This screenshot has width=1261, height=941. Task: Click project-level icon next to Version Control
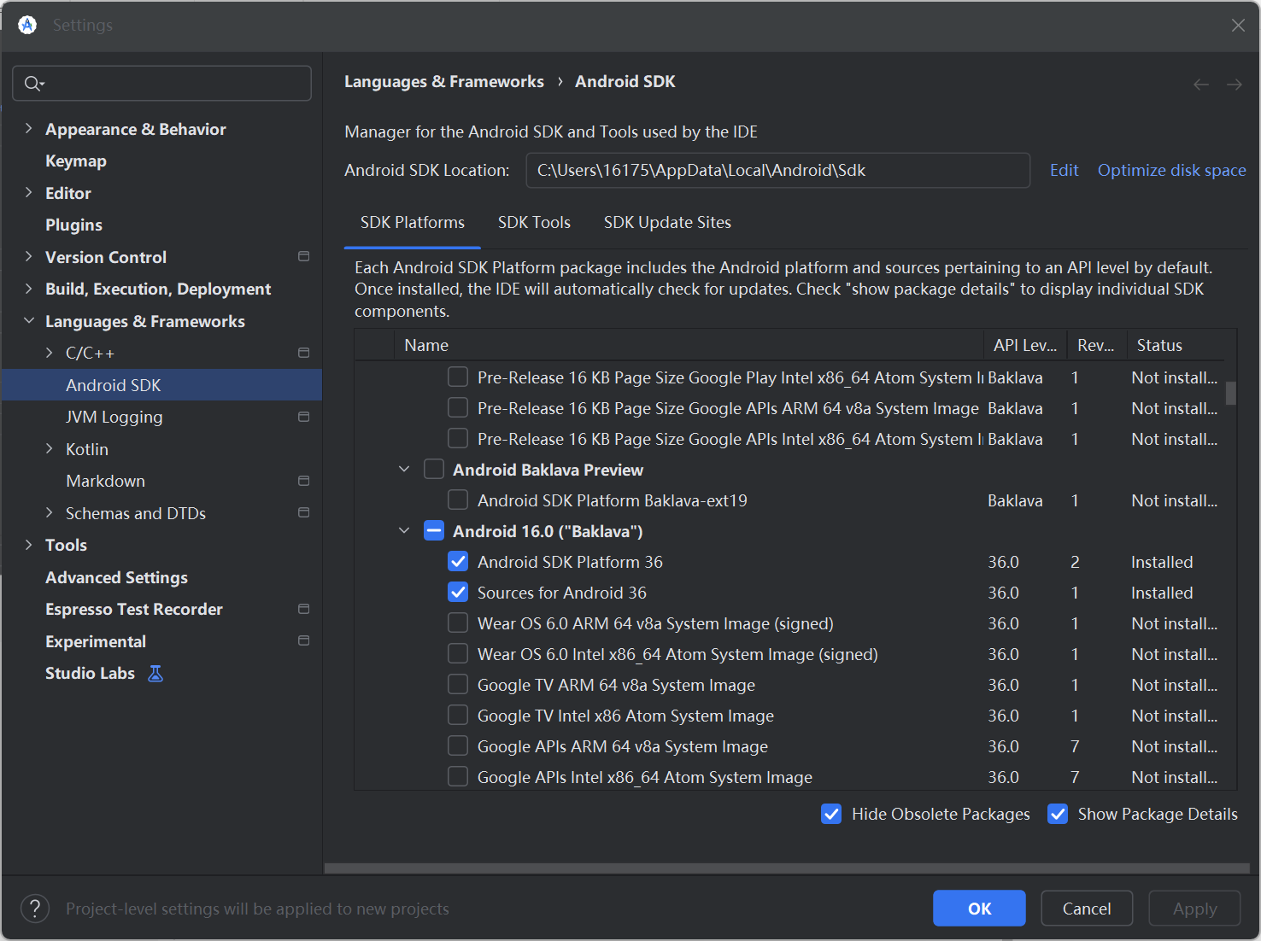point(303,256)
